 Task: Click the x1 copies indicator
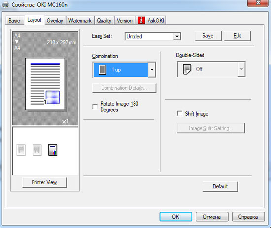[x=66, y=121]
